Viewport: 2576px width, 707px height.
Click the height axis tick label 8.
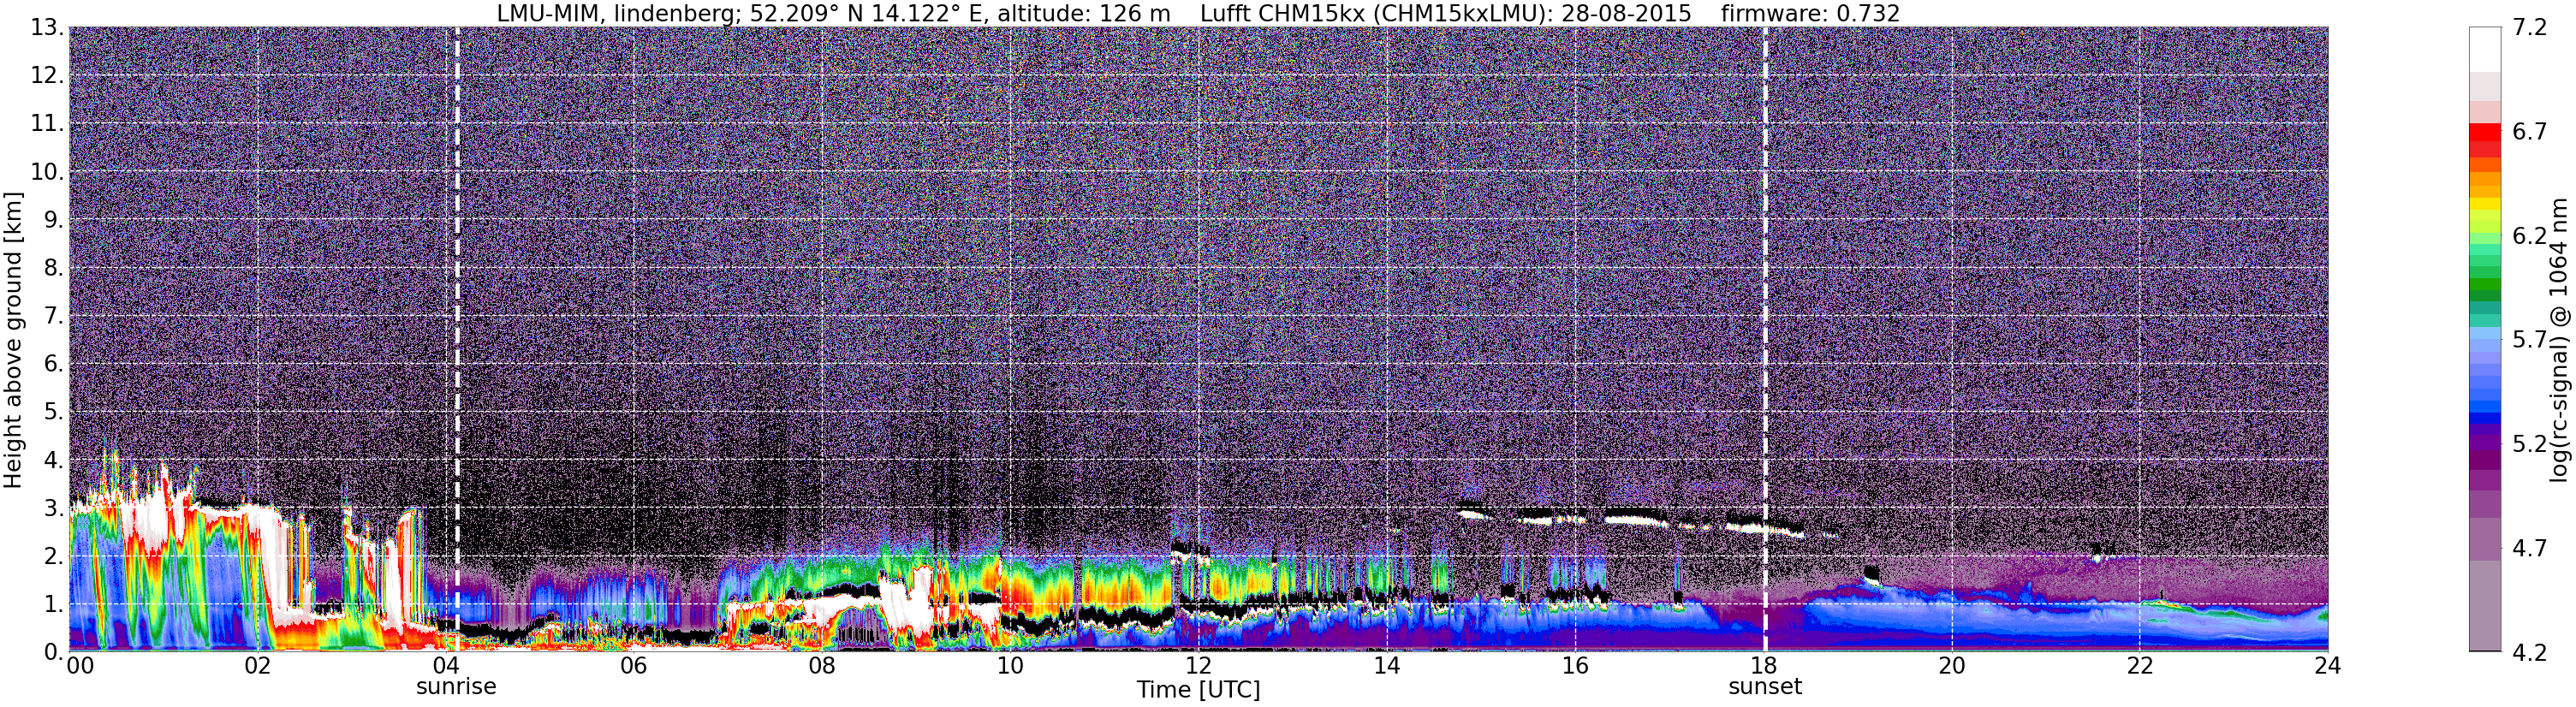point(54,267)
